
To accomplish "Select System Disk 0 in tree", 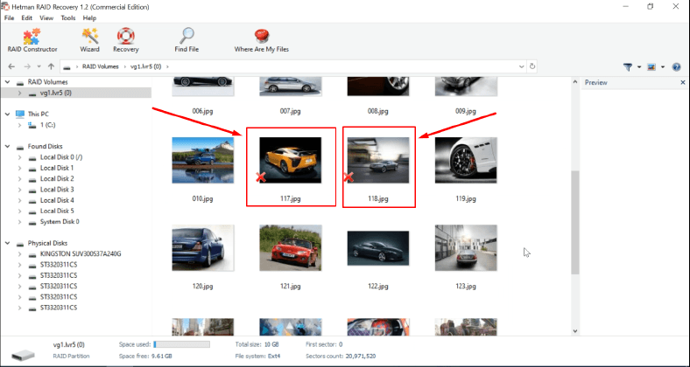I will (60, 222).
